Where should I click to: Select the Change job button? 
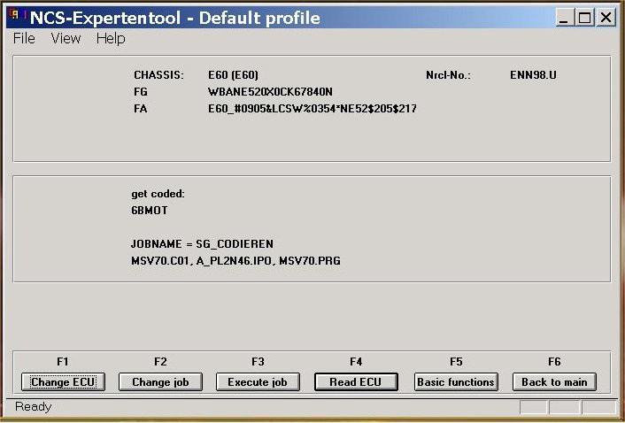[x=160, y=382]
